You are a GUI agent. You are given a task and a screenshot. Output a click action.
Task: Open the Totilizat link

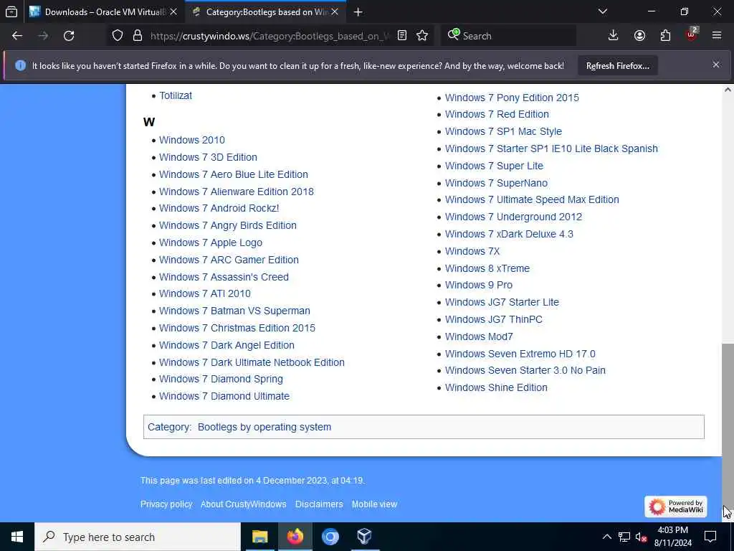pos(176,95)
